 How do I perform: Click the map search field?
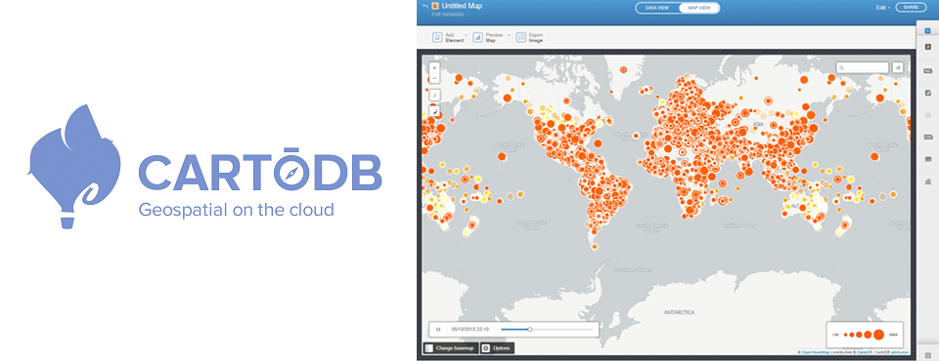tap(863, 67)
